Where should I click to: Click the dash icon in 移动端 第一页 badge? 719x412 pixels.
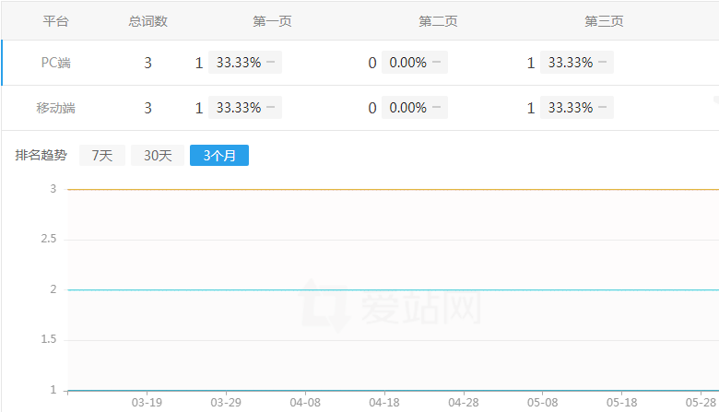(x=271, y=108)
